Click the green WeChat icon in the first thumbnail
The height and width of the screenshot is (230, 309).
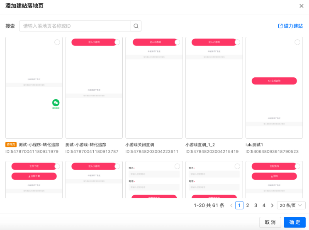click(56, 103)
